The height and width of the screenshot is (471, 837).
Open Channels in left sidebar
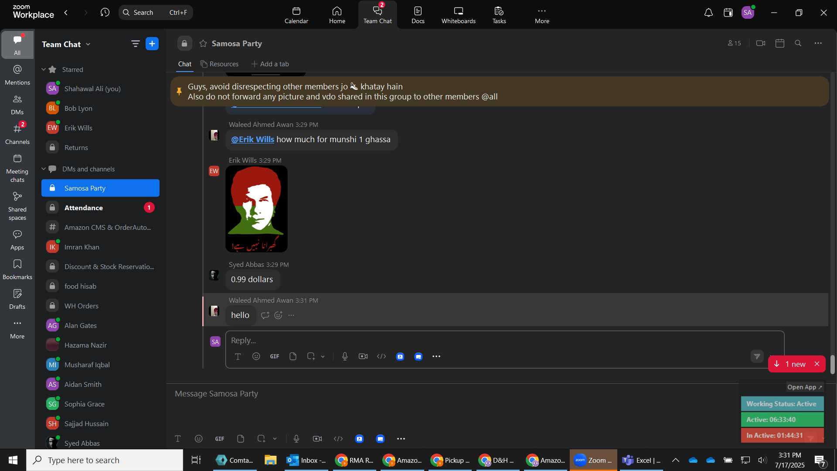click(x=17, y=134)
